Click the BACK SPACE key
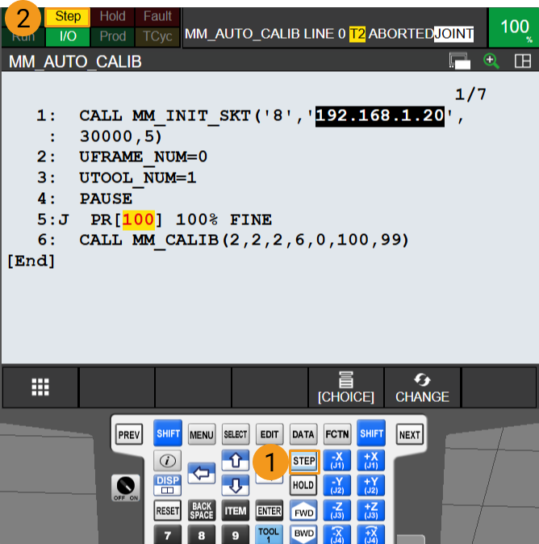The image size is (539, 544). tap(202, 511)
